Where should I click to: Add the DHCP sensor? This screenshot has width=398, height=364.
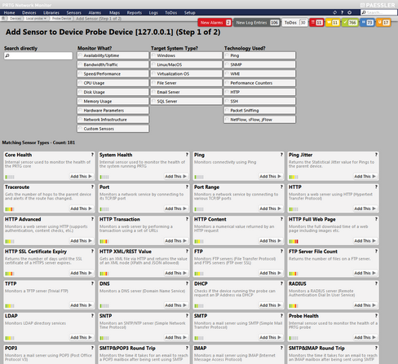270,305
